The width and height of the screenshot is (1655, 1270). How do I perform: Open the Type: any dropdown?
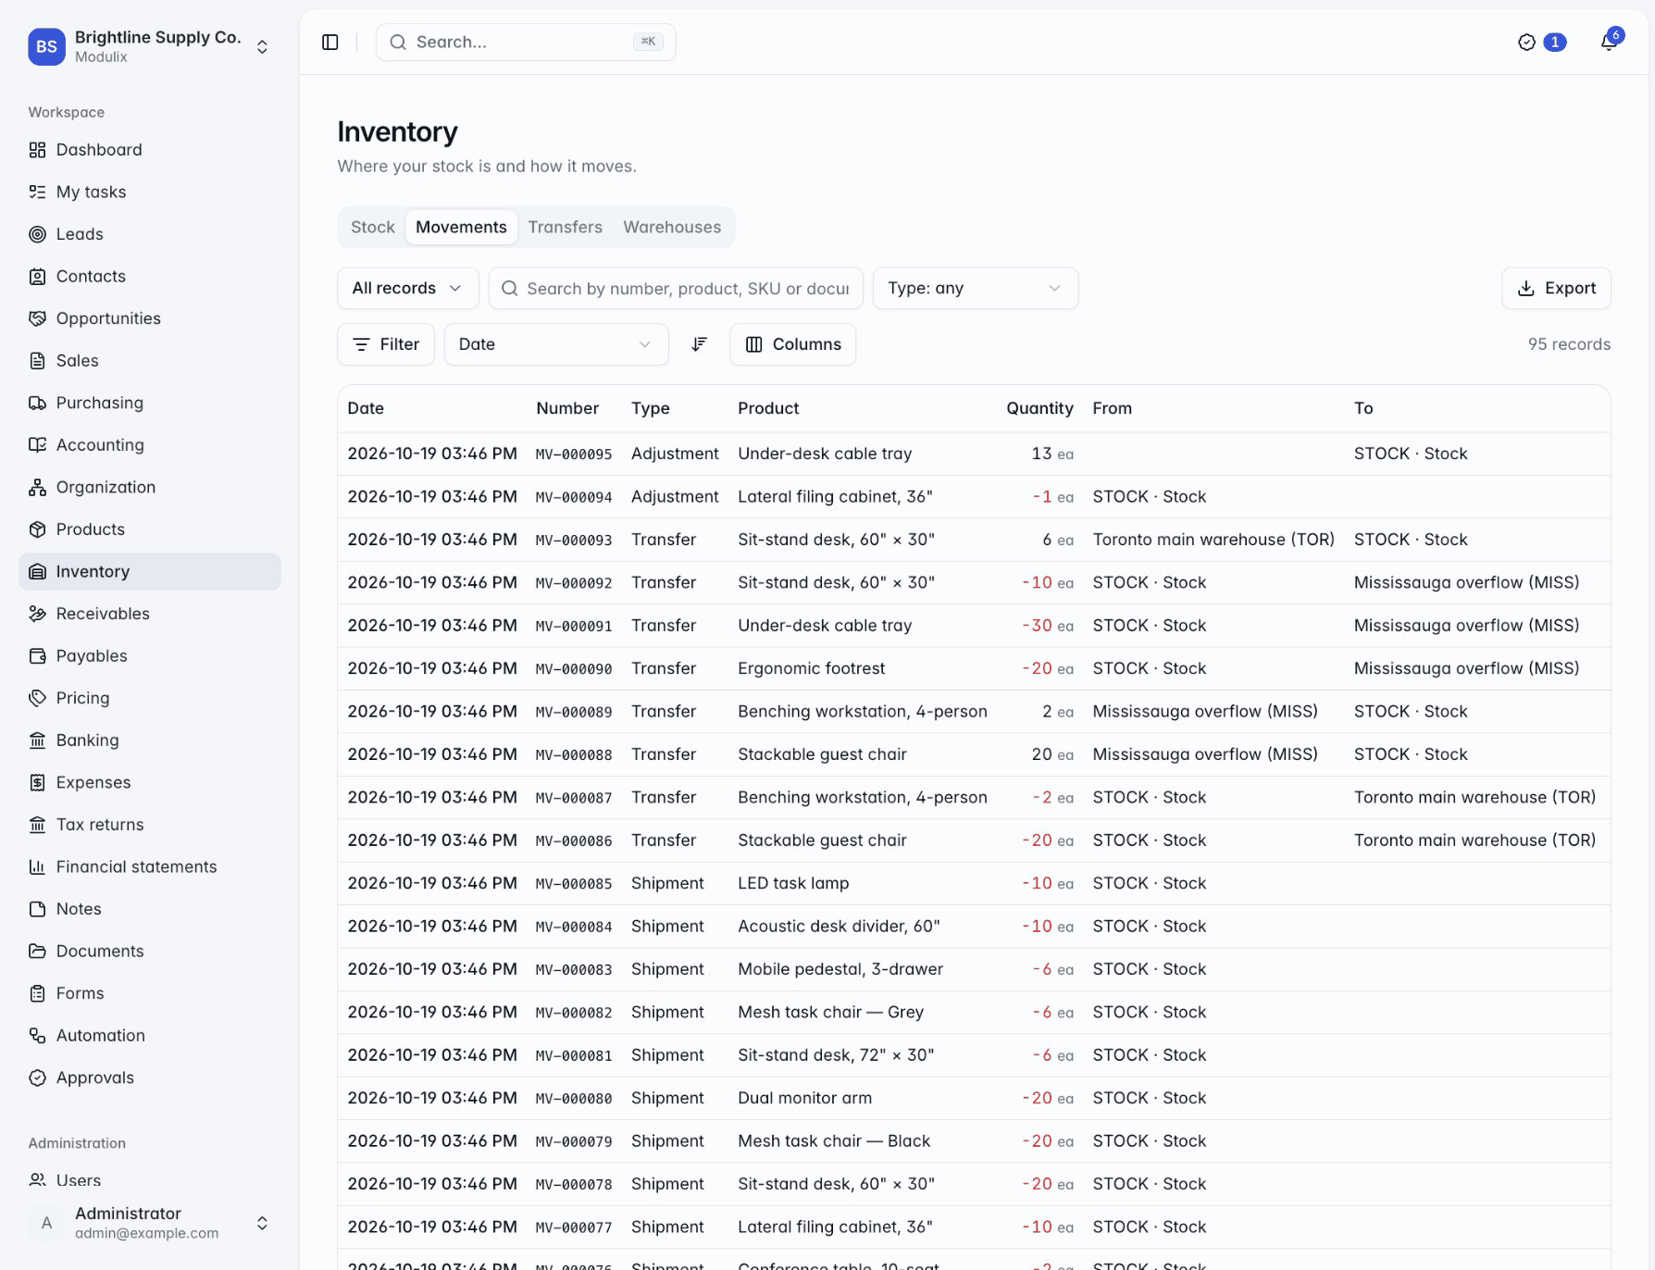(975, 289)
